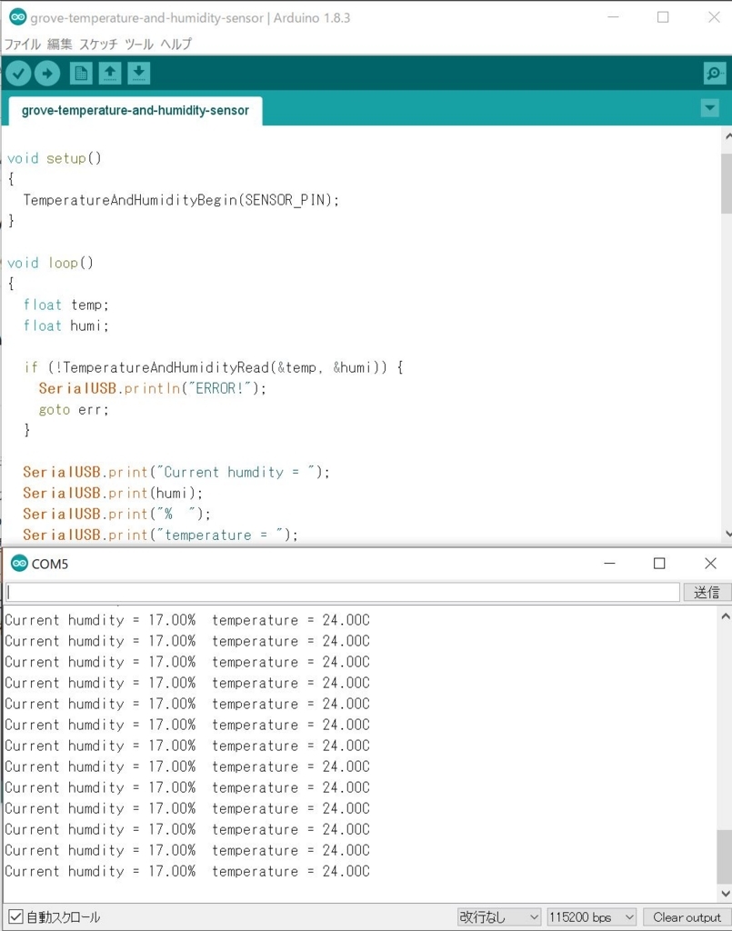Image resolution: width=732 pixels, height=931 pixels.
Task: Click the code editor vertical scrollbar thumb
Action: point(727,184)
